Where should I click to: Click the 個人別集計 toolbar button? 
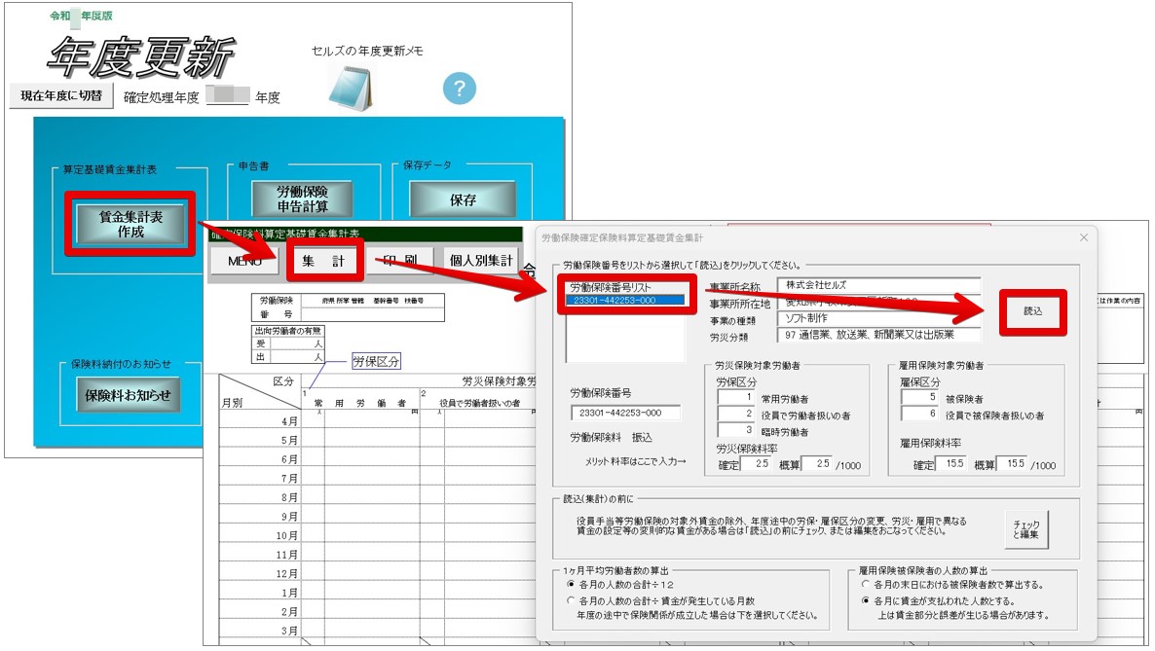(x=481, y=260)
